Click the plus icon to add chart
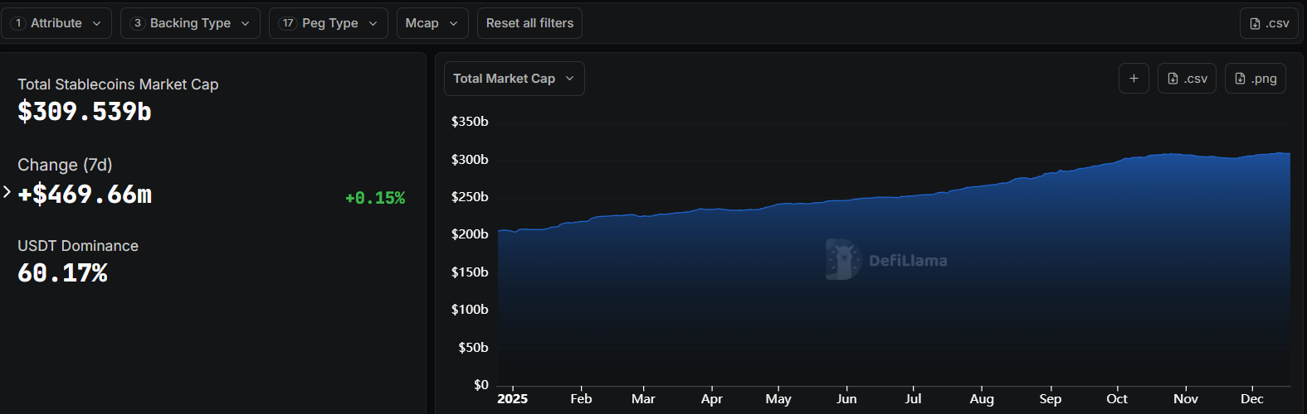Image resolution: width=1307 pixels, height=414 pixels. [1134, 79]
